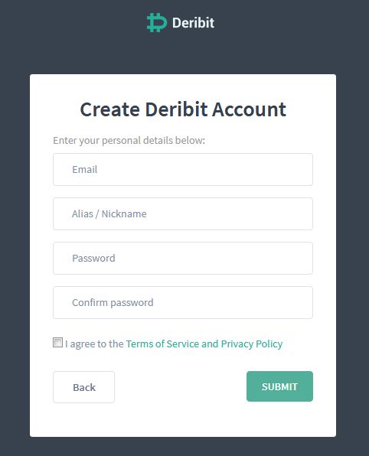This screenshot has height=456, width=369.
Task: Focus the Email input field
Action: pyautogui.click(x=183, y=170)
